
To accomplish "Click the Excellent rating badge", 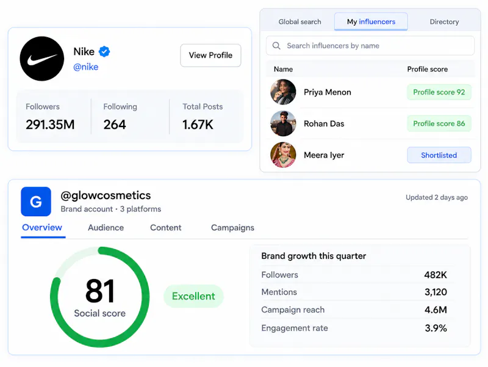I will tap(193, 296).
